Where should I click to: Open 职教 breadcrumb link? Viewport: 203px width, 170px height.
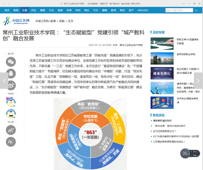pos(62,21)
